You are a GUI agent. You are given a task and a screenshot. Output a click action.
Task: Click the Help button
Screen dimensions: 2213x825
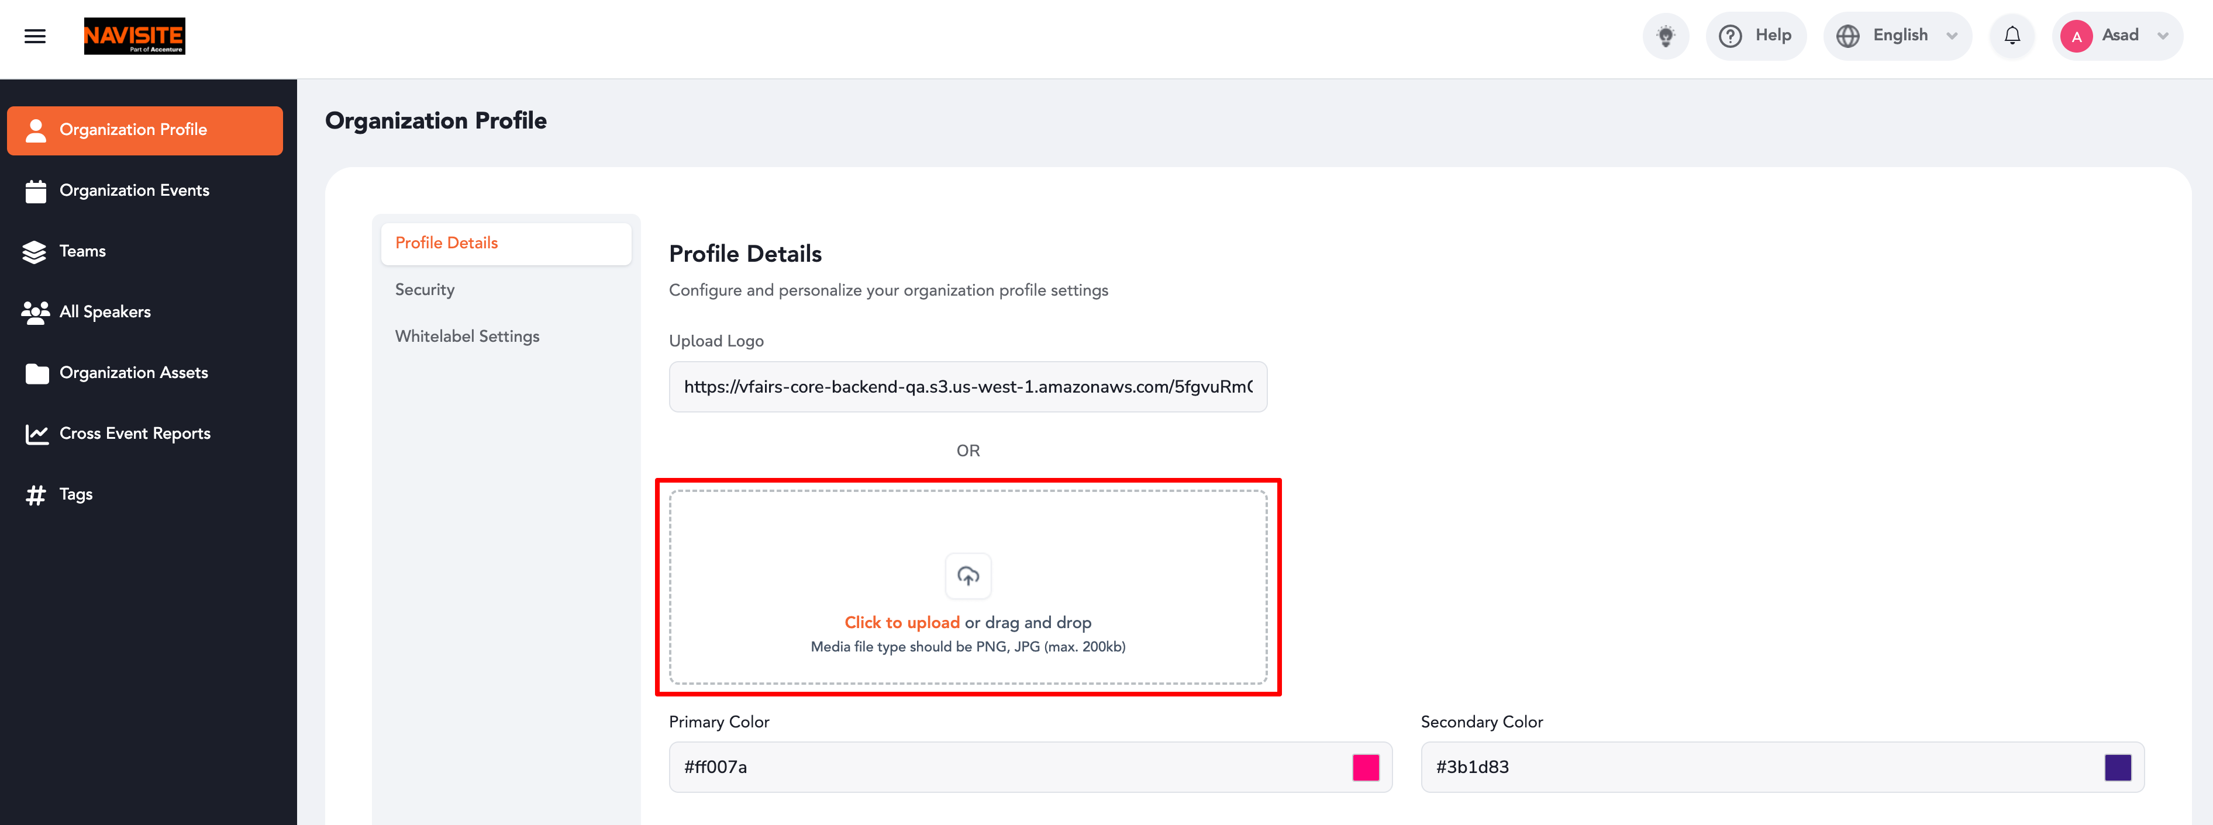(1755, 36)
